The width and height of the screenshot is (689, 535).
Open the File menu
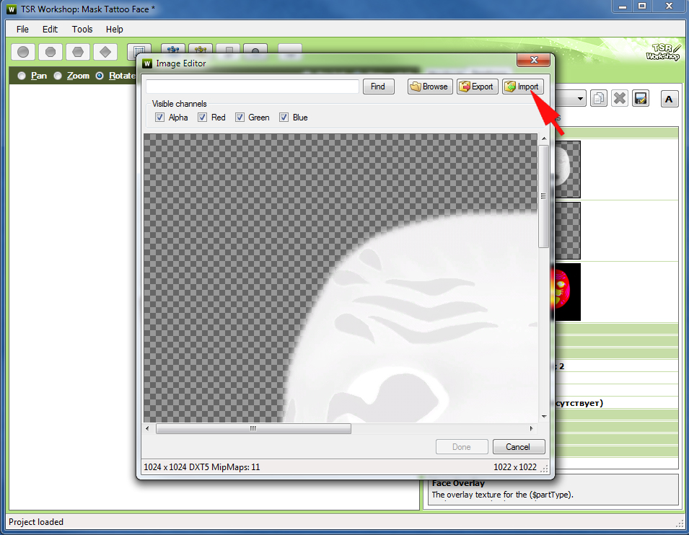(x=22, y=30)
